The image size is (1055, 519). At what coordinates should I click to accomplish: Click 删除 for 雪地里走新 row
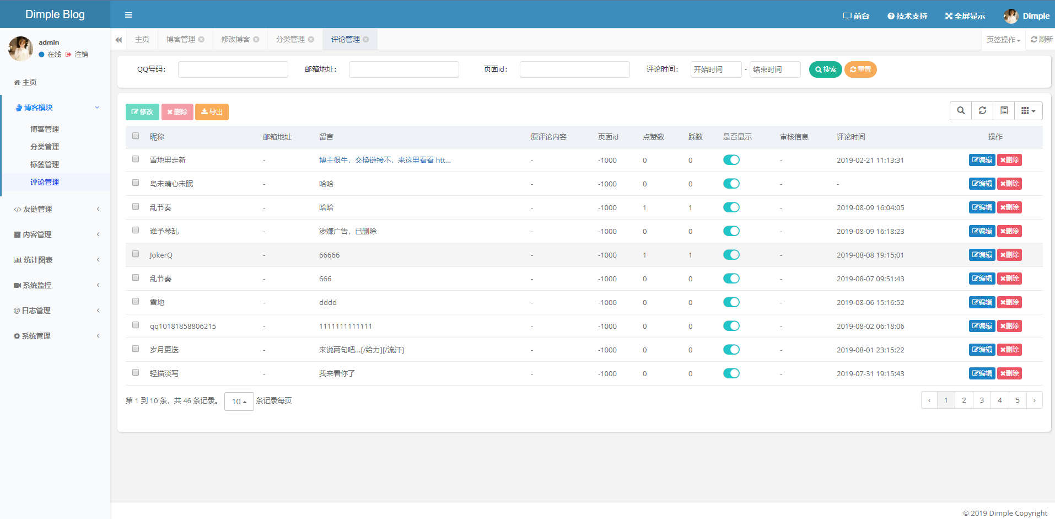1009,160
